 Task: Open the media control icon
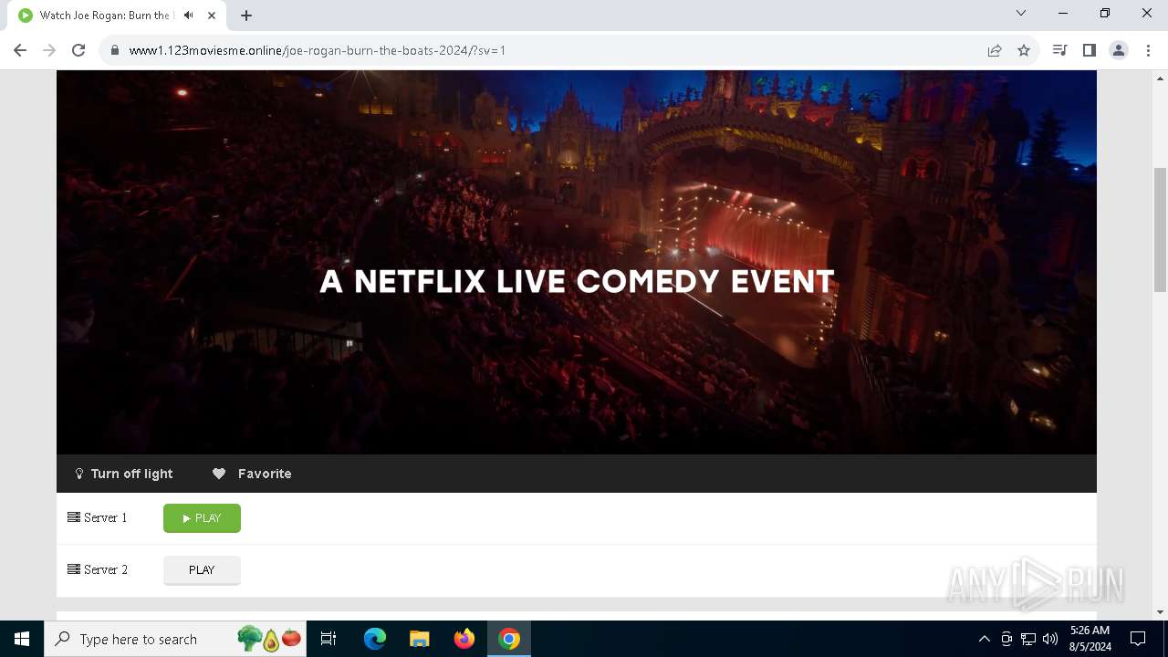(1059, 50)
